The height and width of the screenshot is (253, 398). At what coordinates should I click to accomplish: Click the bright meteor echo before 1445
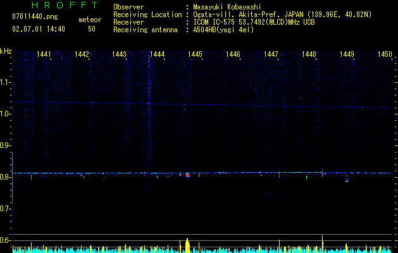click(x=188, y=175)
